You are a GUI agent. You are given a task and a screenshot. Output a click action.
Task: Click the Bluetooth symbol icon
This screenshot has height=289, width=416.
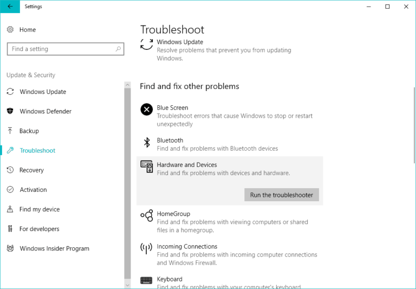point(146,143)
